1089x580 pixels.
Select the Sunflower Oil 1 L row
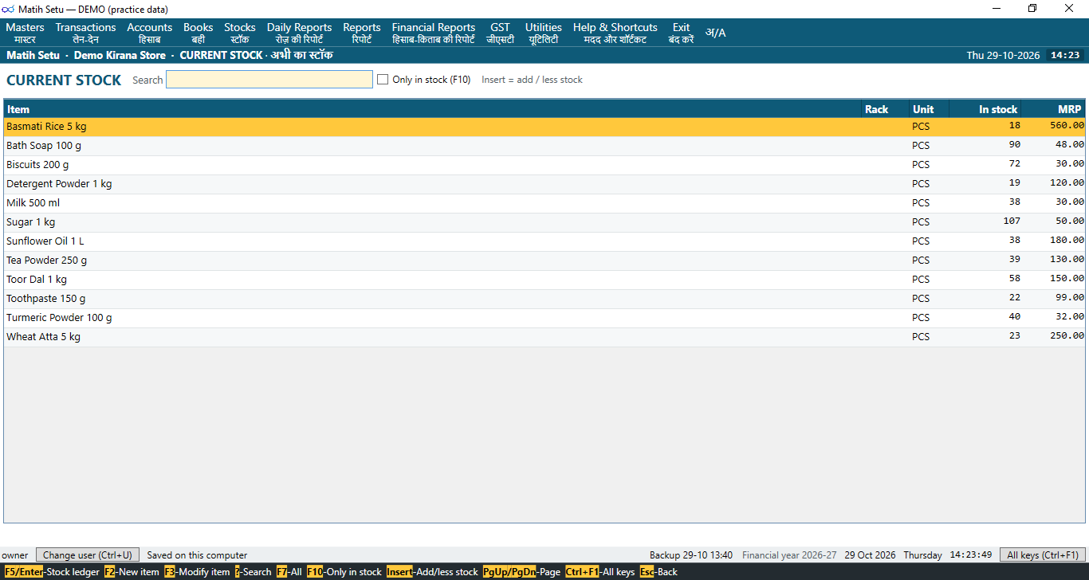(544, 241)
